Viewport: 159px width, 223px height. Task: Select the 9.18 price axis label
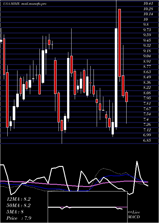click(x=147, y=51)
